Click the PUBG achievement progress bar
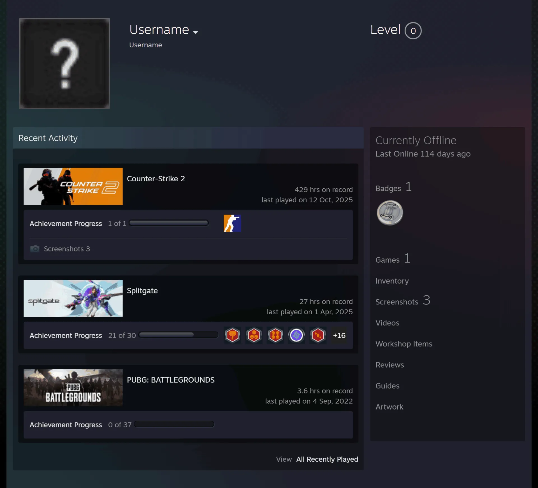The image size is (538, 488). (x=174, y=424)
